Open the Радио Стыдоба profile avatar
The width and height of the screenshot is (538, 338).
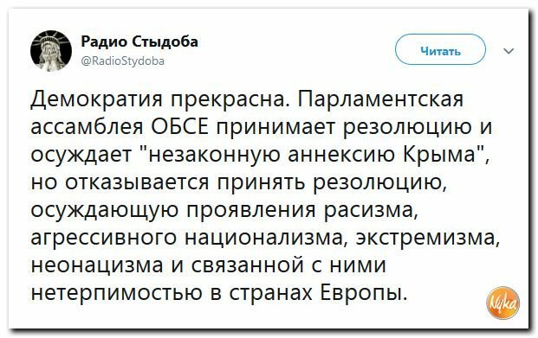coord(51,51)
